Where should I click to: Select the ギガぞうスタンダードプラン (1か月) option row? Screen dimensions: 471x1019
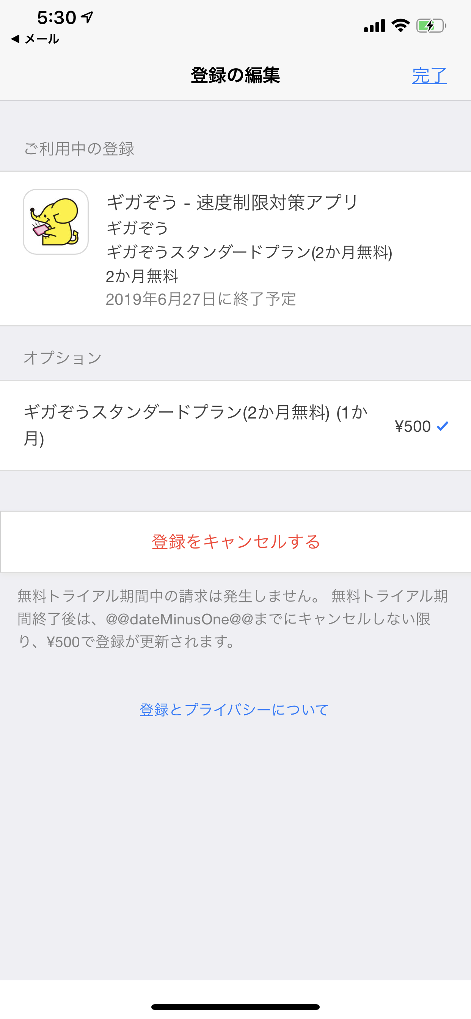coord(196,425)
